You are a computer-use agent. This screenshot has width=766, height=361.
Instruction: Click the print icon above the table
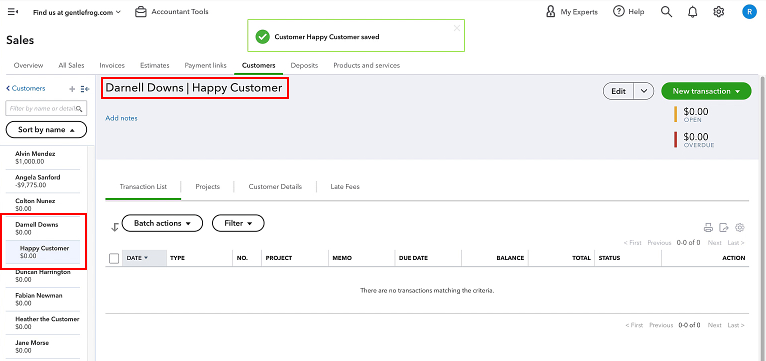coord(708,227)
